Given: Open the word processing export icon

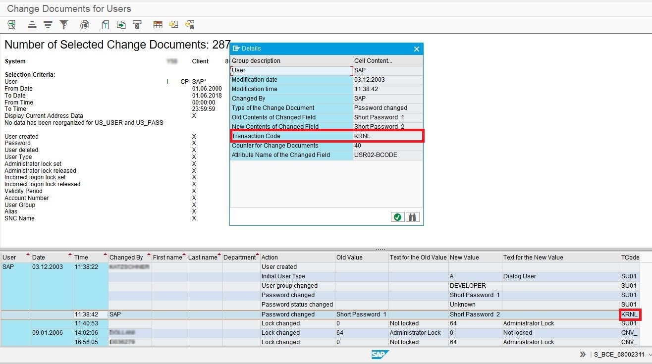Looking at the screenshot, I should [106, 24].
